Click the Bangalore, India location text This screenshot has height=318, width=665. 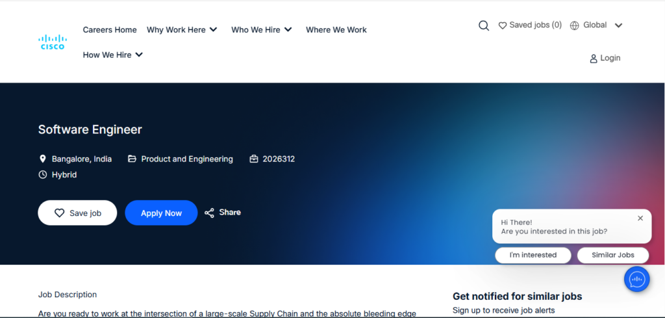[82, 159]
